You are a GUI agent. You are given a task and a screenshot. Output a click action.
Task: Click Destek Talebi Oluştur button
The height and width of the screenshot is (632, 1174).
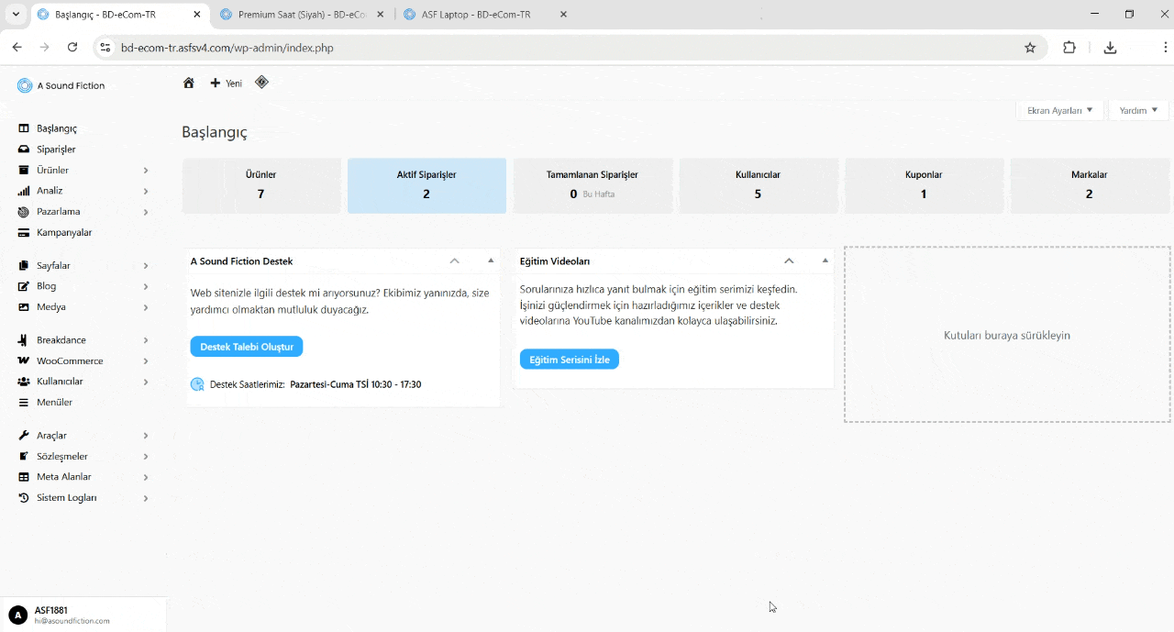click(247, 347)
